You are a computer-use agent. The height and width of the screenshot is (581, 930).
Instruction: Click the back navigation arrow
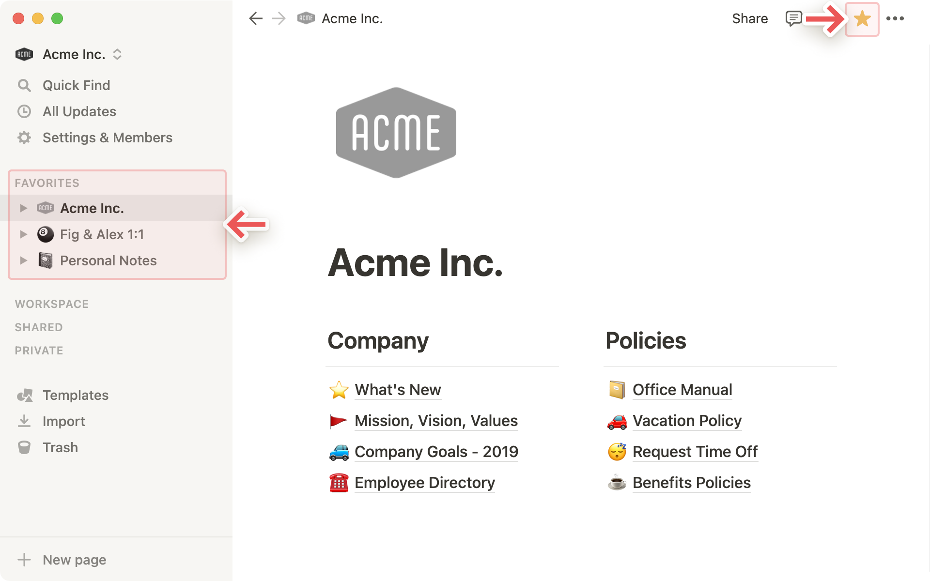point(254,18)
